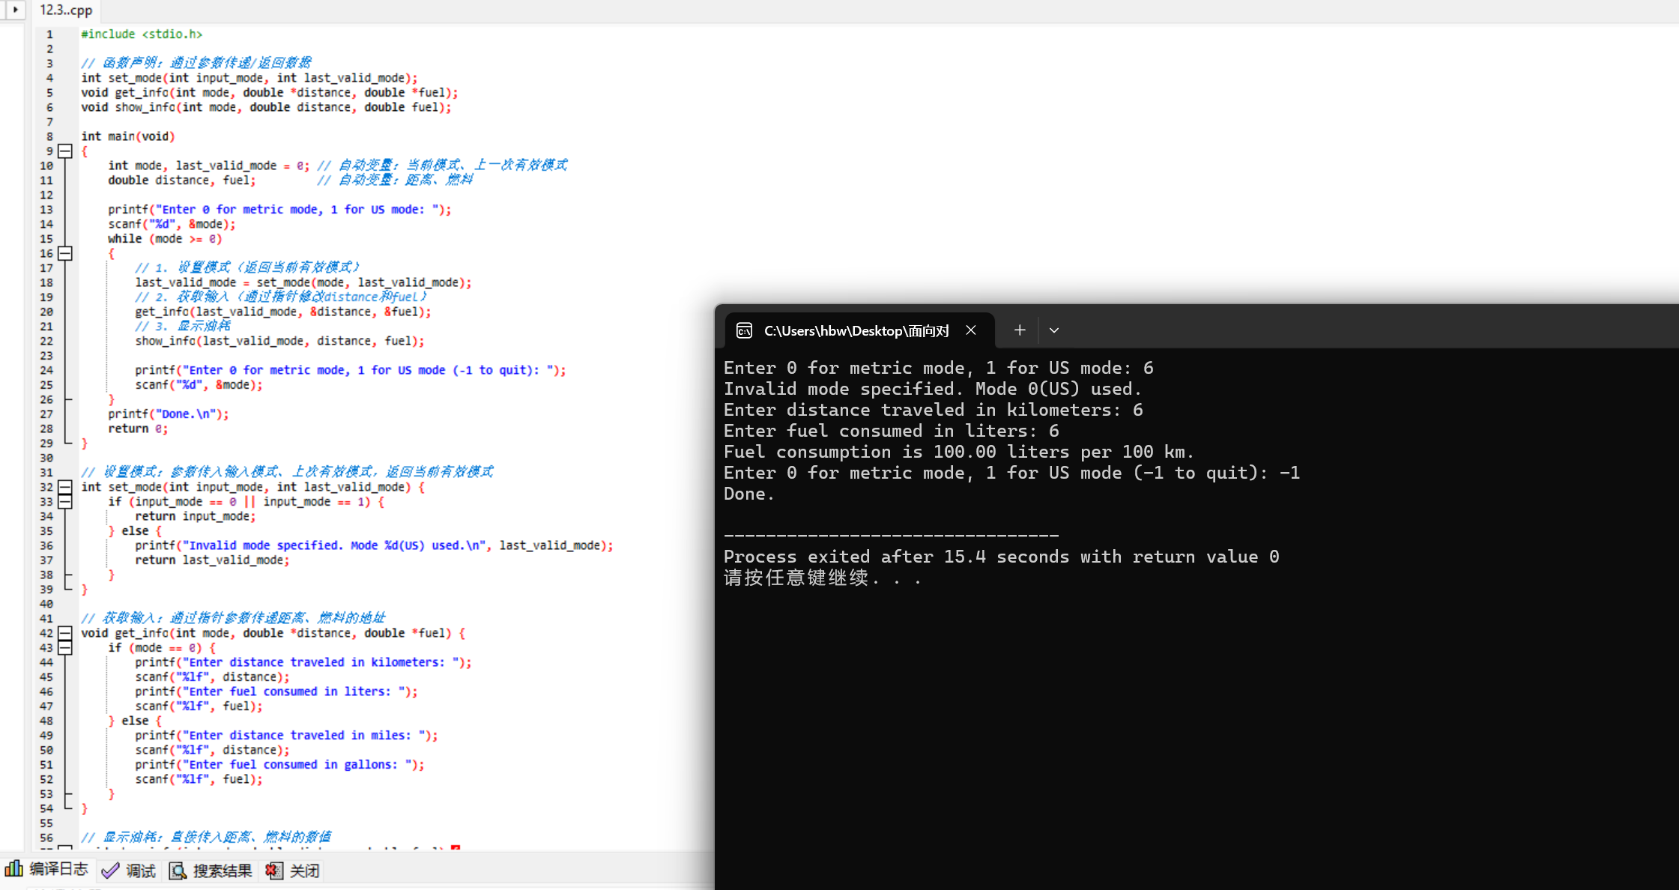Collapse the main function fold at line 9
Viewport: 1679px width, 890px height.
click(x=65, y=151)
